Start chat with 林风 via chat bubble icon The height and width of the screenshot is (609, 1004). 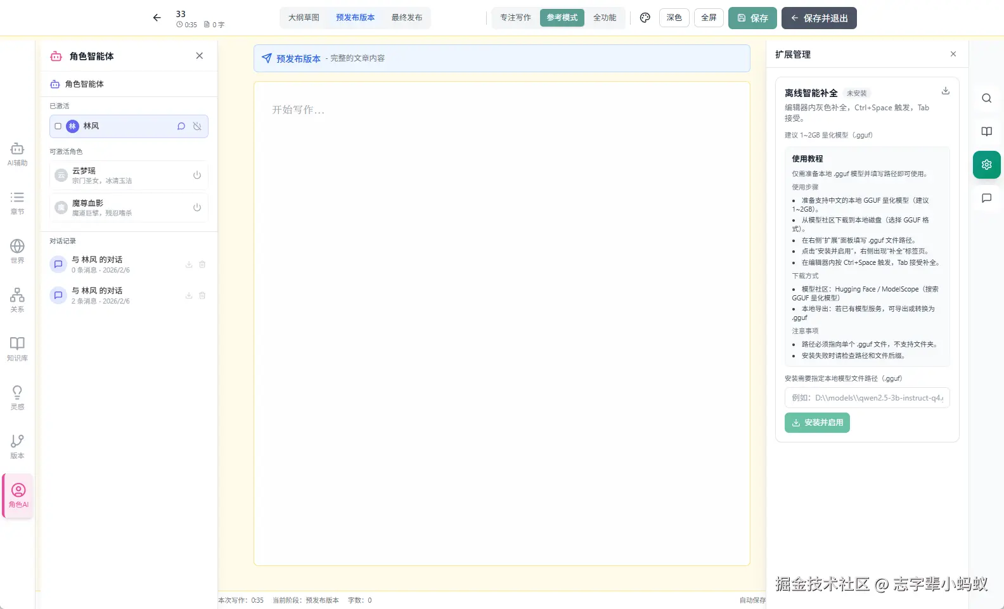pyautogui.click(x=181, y=126)
